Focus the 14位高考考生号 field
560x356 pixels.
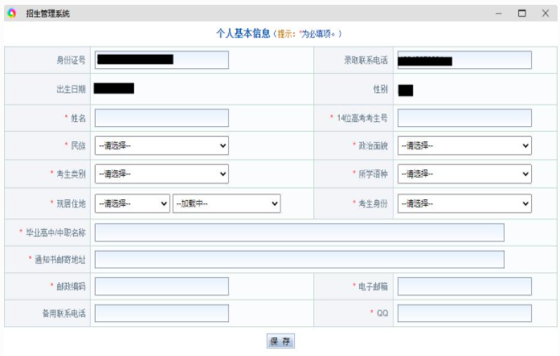tap(464, 118)
